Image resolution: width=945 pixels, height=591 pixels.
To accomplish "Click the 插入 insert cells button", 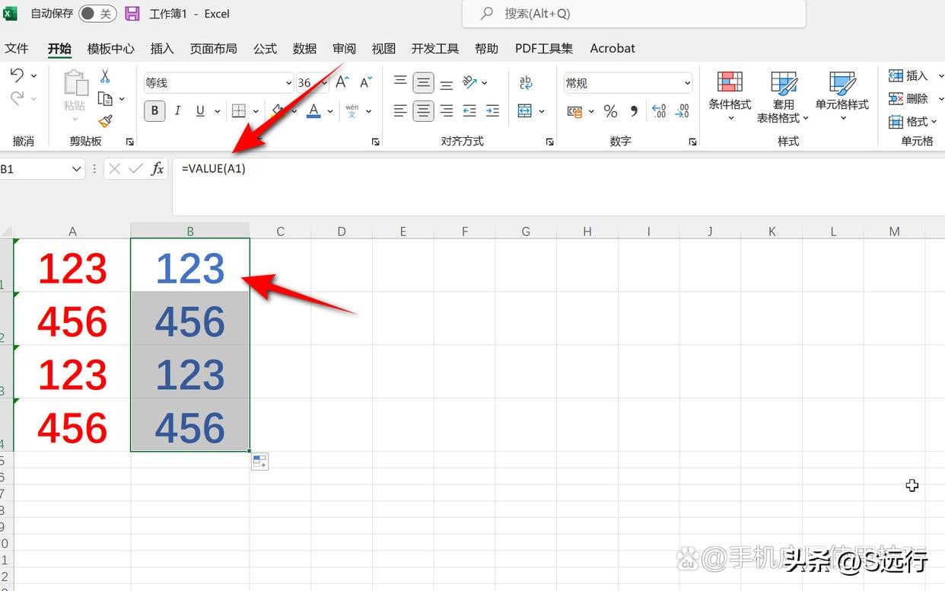I will (909, 75).
